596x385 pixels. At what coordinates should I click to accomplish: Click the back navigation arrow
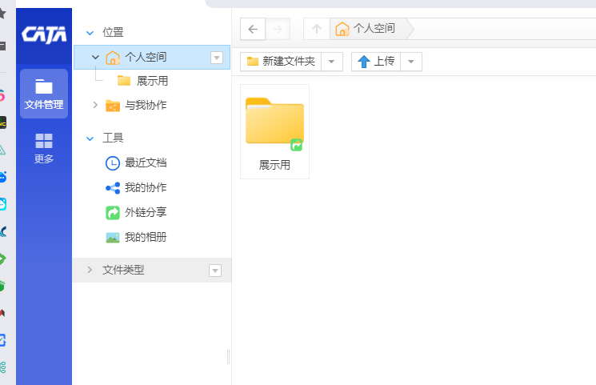(253, 30)
